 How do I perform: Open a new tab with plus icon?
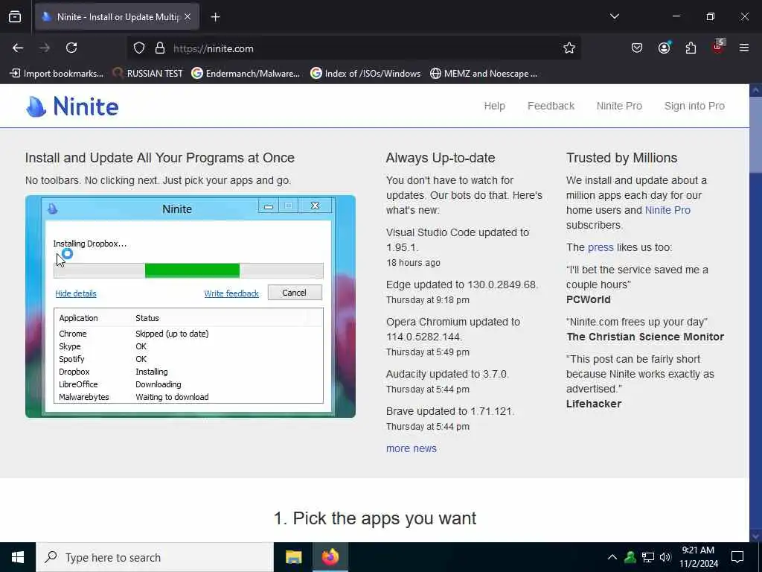point(215,17)
